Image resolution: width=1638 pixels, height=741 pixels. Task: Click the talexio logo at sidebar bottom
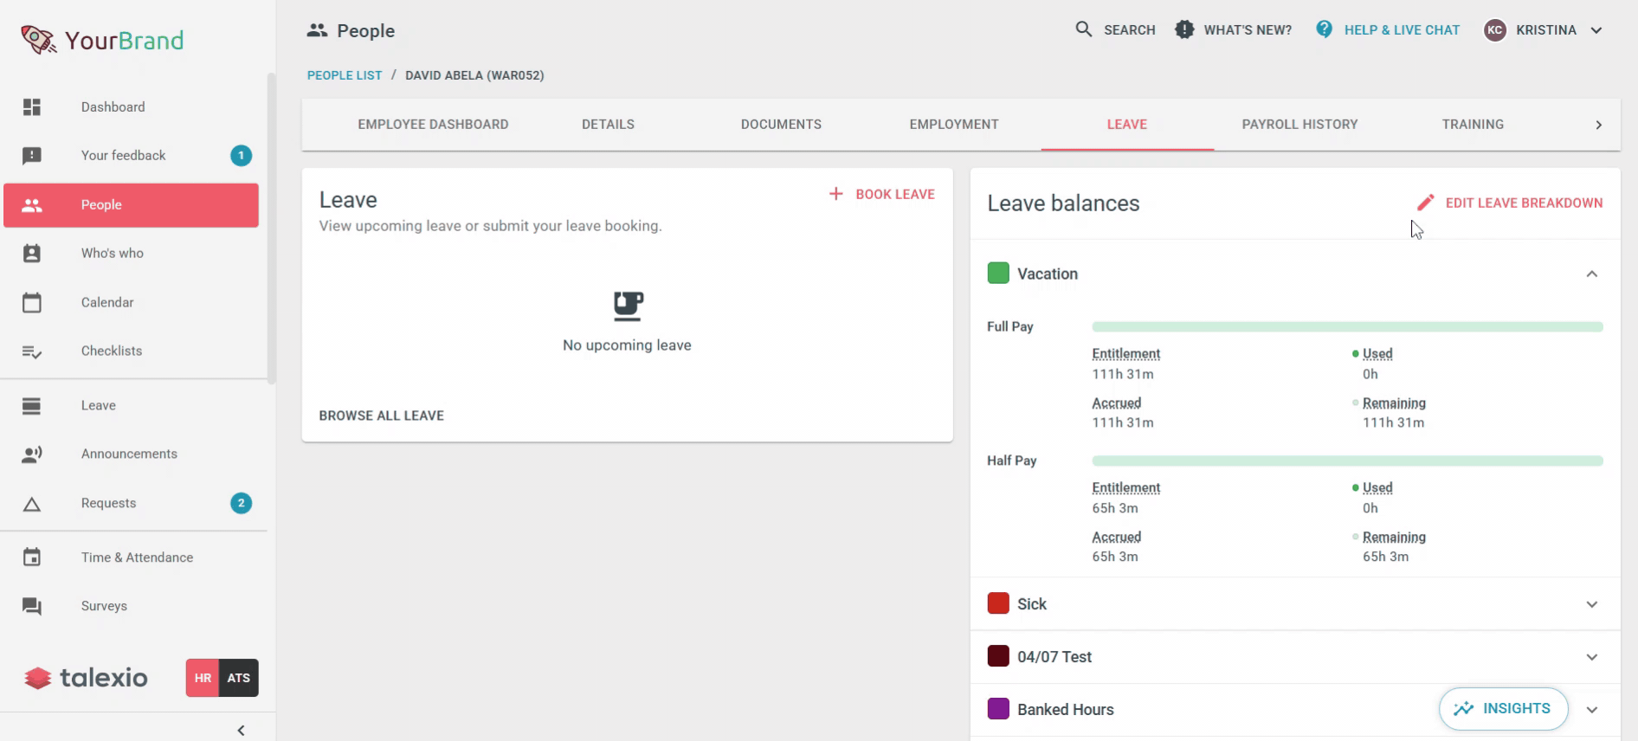86,678
